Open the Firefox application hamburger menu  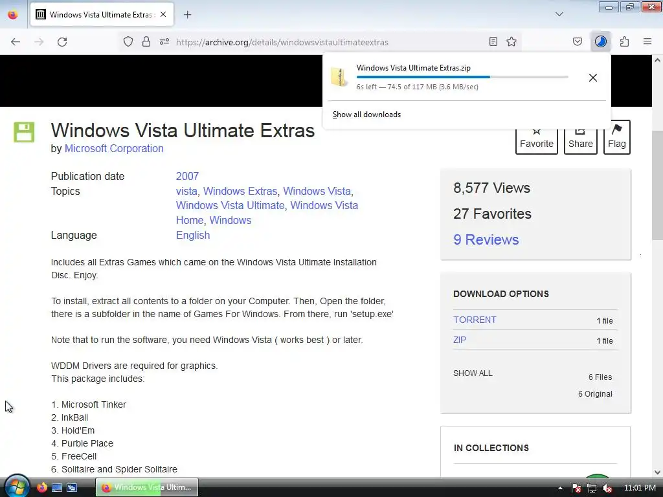click(647, 41)
